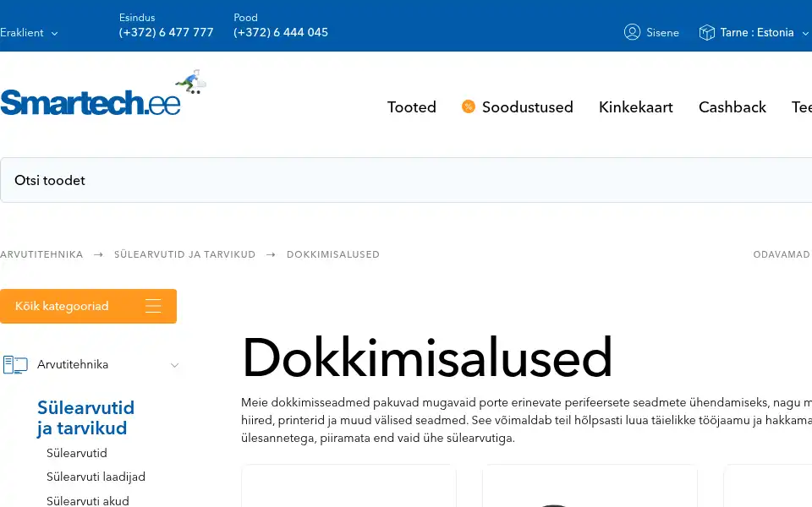
Task: Select the ODAVAMAD sort option
Action: pos(781,254)
